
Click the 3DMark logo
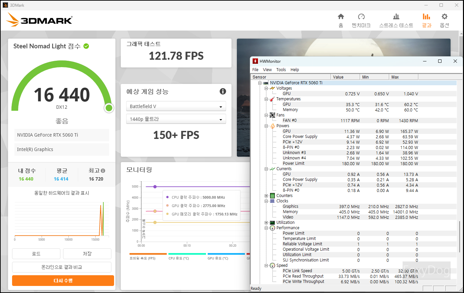point(39,20)
